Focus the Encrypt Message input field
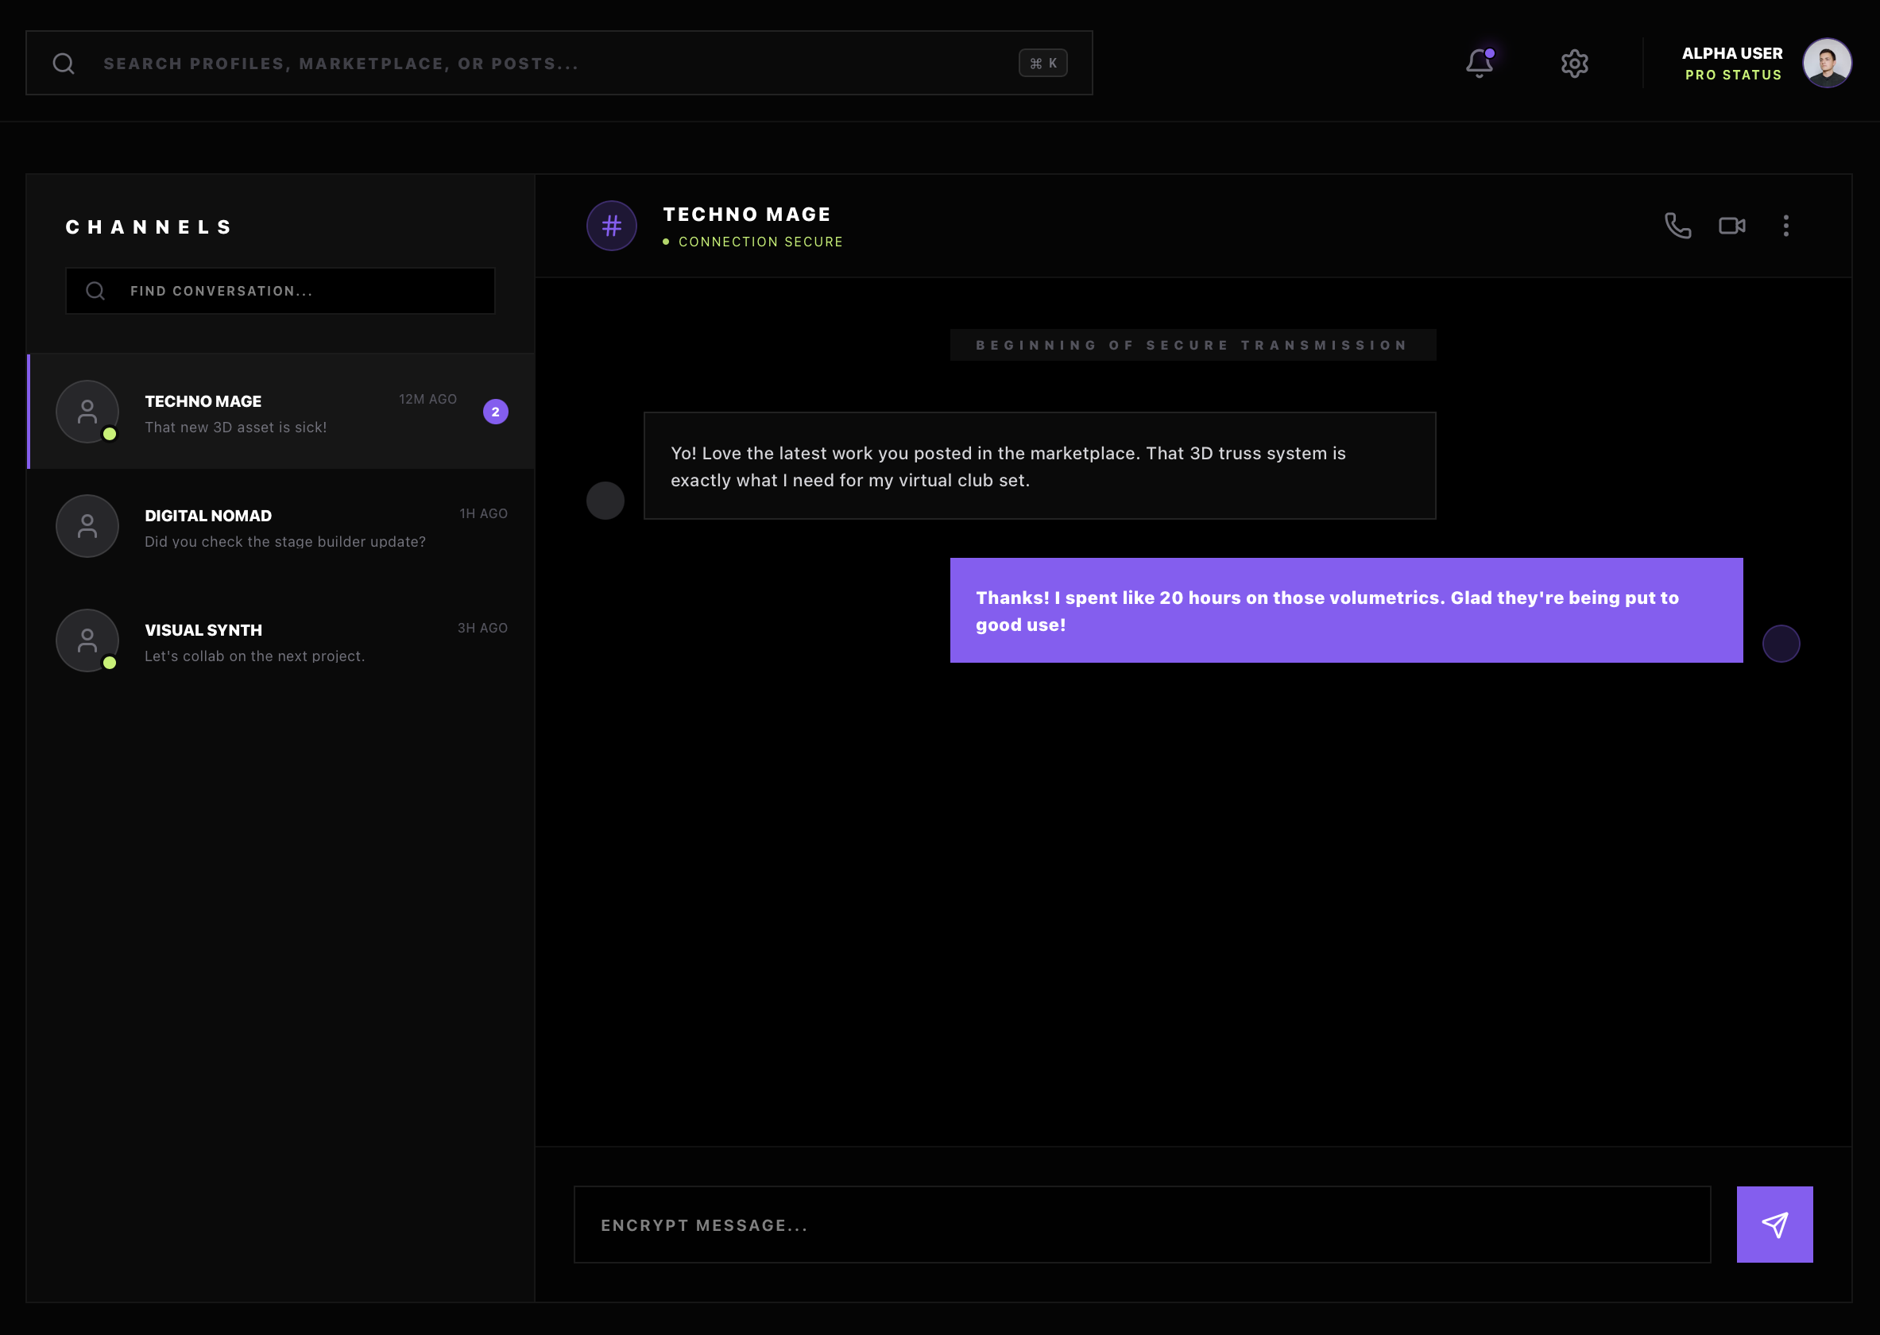 pos(1143,1225)
